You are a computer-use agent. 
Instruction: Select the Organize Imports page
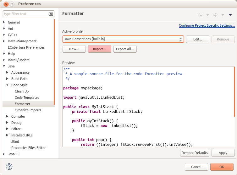[28, 110]
